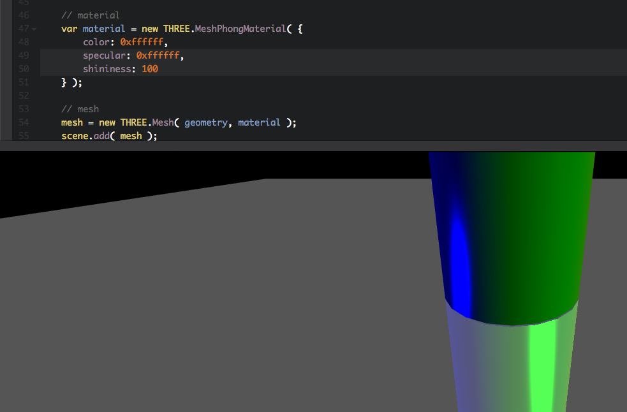The width and height of the screenshot is (627, 412).
Task: Click line number 54 in the gutter
Action: (24, 122)
